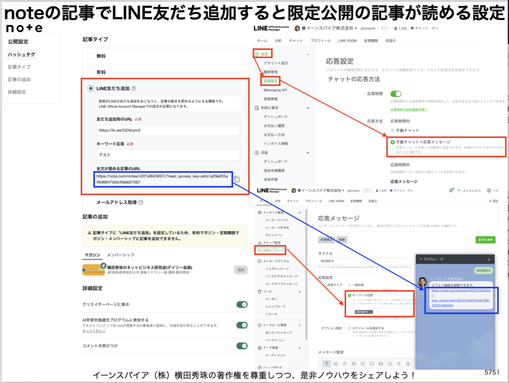The width and height of the screenshot is (509, 383).
Task: Collapse the トークルーム管理 section arrow
Action: (x=299, y=325)
